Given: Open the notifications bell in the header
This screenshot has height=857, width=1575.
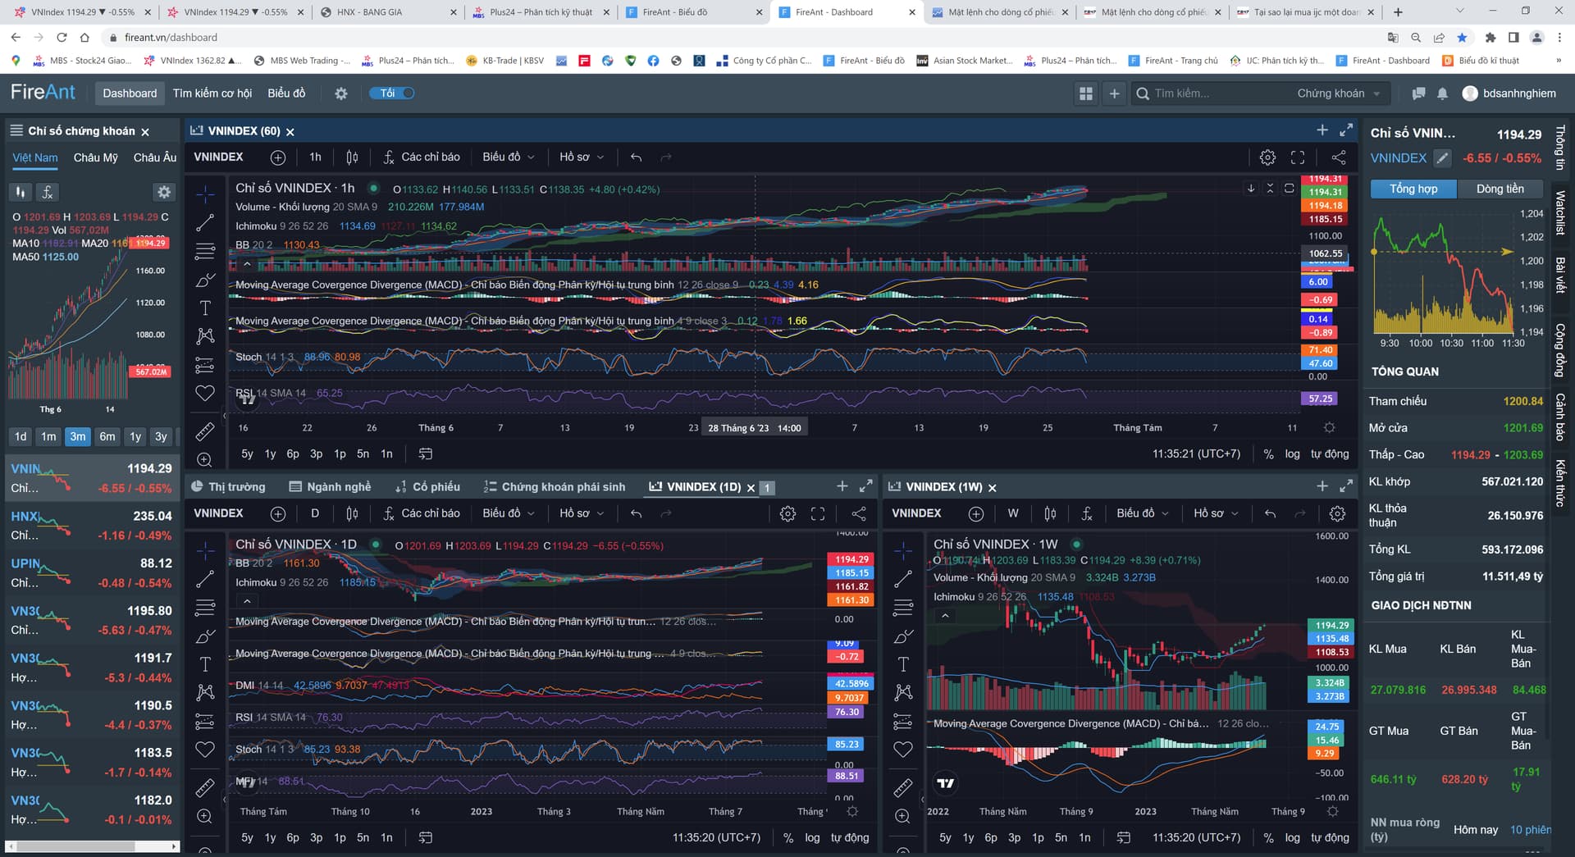Looking at the screenshot, I should 1442,93.
